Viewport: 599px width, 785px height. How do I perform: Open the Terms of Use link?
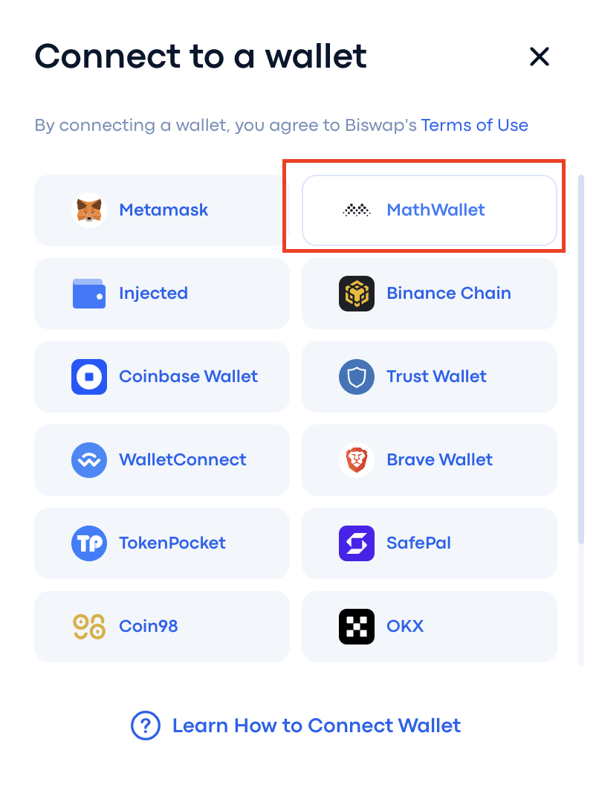(475, 125)
